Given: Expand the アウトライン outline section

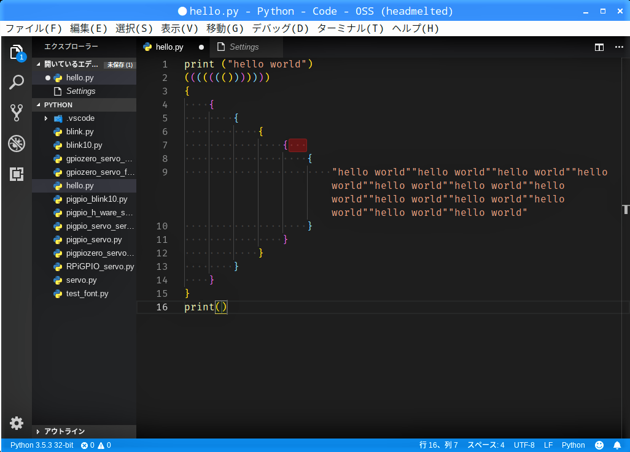Looking at the screenshot, I should tap(38, 432).
